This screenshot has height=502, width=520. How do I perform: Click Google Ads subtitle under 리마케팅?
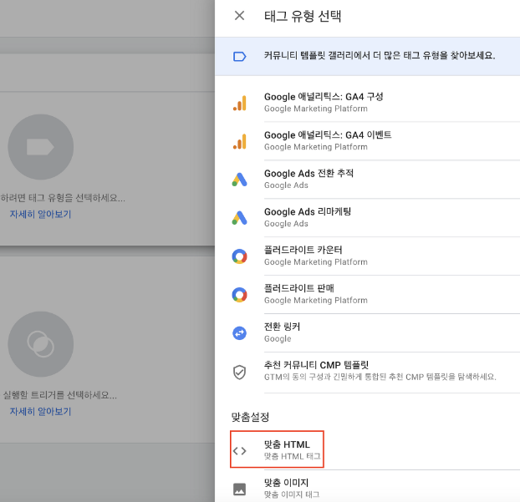click(x=286, y=224)
